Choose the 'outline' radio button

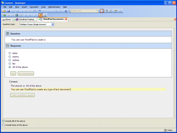[10, 60]
